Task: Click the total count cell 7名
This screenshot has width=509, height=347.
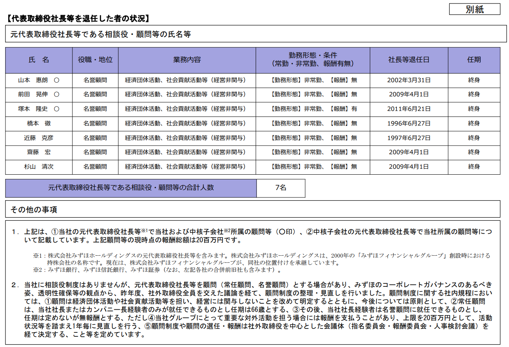Action: [281, 188]
